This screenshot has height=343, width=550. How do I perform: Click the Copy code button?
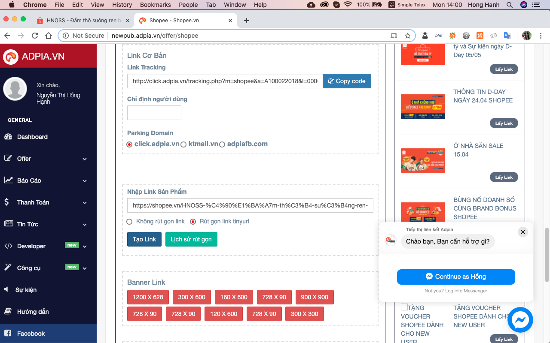(347, 81)
